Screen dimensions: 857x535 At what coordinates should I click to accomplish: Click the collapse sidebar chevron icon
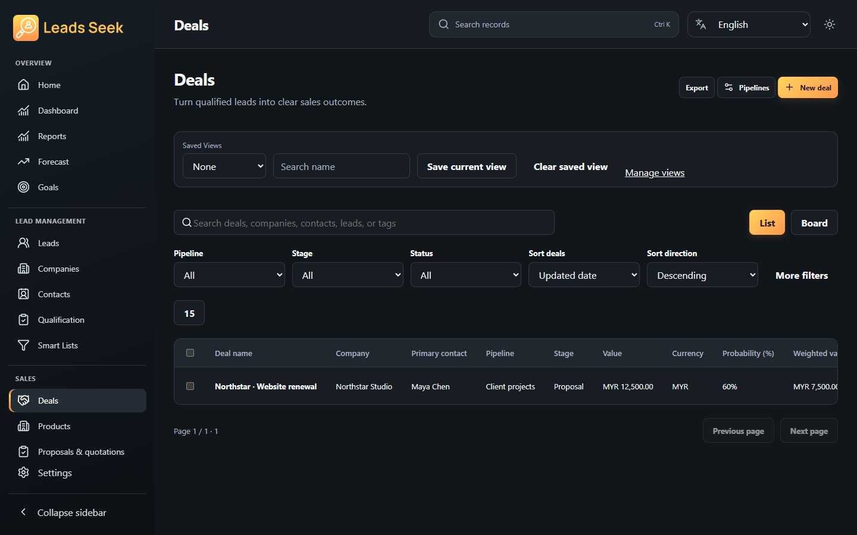pos(23,512)
